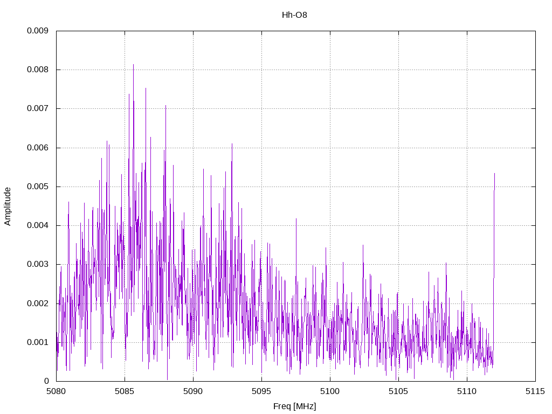
Task: Click the 0.005 y-axis tick label
Action: coord(38,187)
